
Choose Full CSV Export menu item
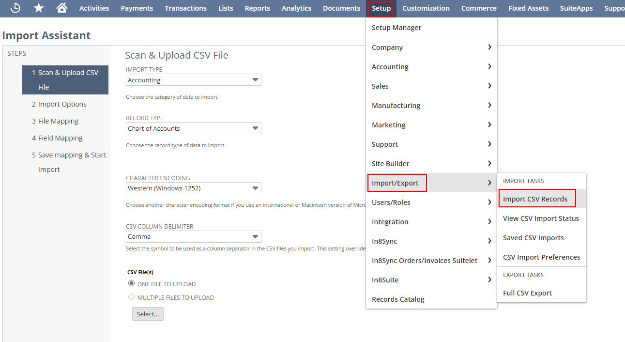tap(527, 293)
